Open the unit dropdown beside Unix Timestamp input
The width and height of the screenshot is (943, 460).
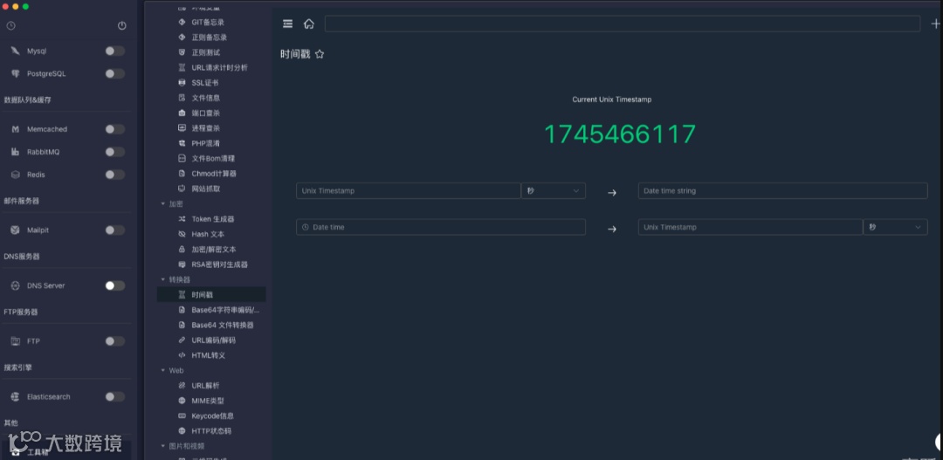pos(554,190)
